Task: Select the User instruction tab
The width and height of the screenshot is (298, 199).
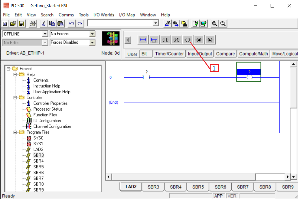Action: click(x=132, y=54)
